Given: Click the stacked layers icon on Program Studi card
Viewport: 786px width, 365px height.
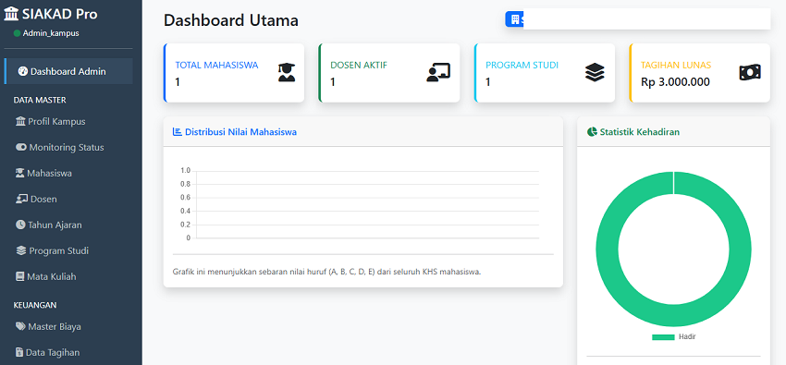Looking at the screenshot, I should click(x=595, y=73).
